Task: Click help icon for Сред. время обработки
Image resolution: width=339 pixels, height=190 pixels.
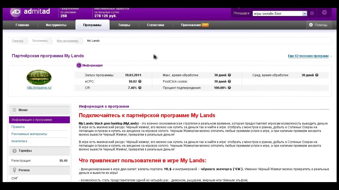Action: click(x=317, y=75)
